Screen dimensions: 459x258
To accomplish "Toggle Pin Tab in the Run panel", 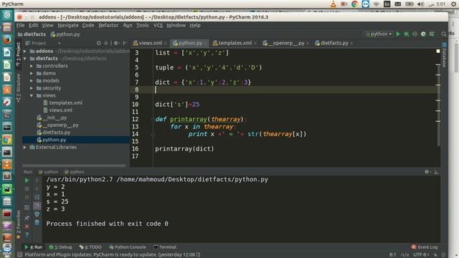I will [x=27, y=218].
